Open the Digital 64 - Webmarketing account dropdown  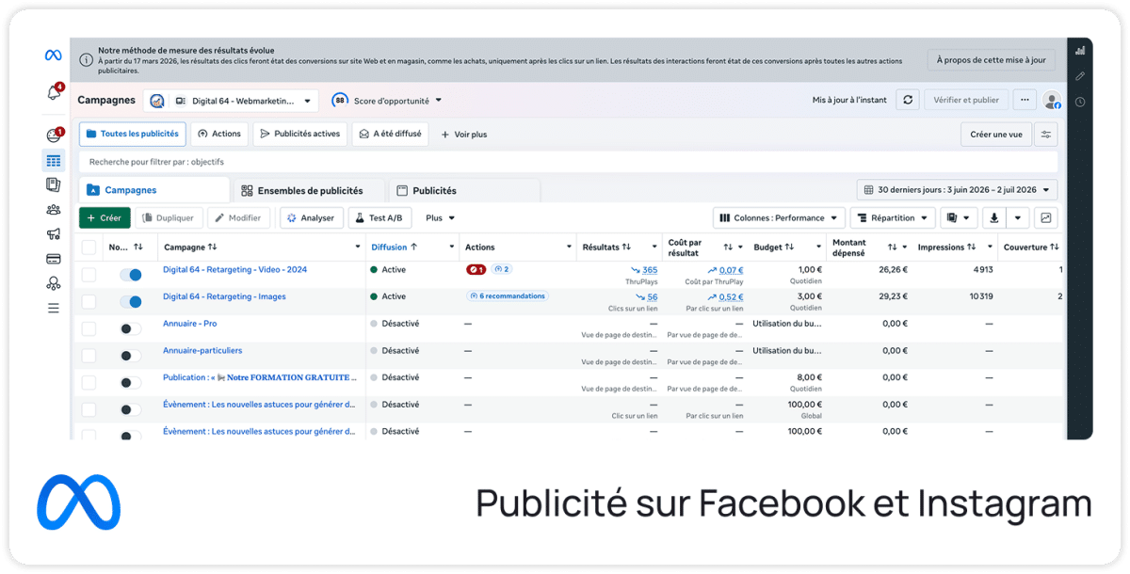[231, 101]
